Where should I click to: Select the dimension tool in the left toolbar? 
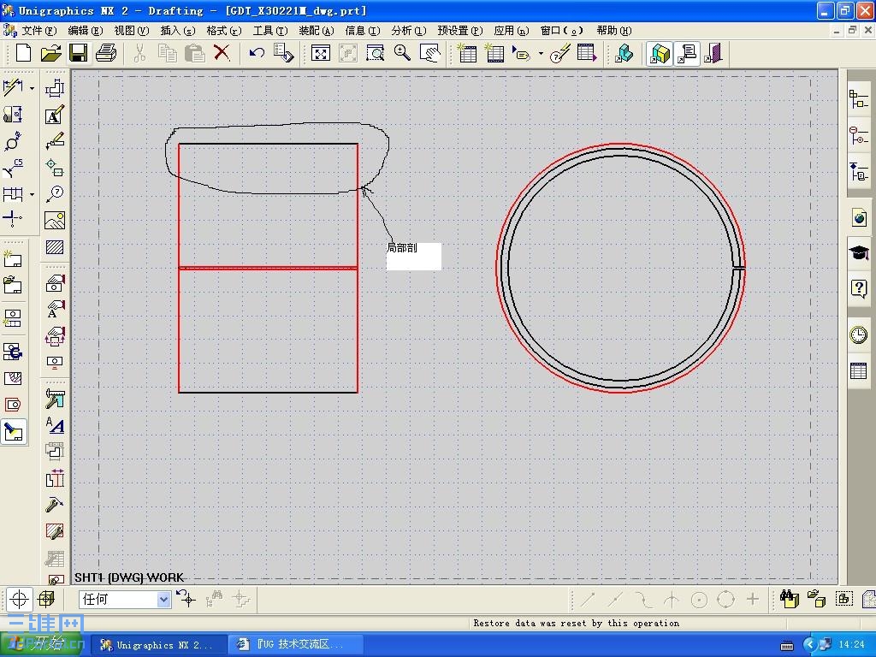tap(12, 88)
